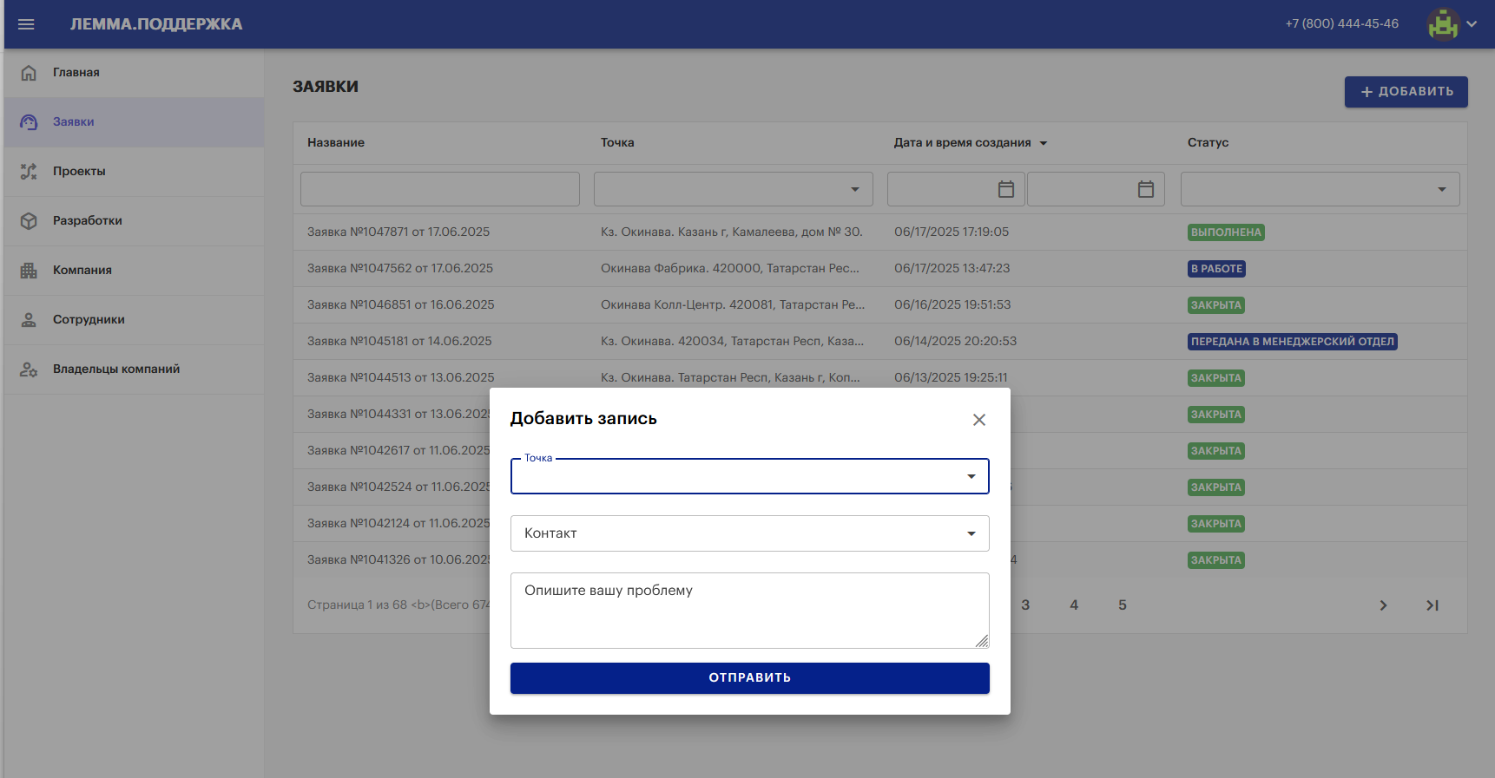Image resolution: width=1495 pixels, height=778 pixels.
Task: Click the Владельцы компаний icon
Action: point(29,369)
